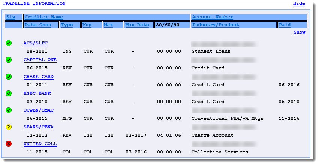Click the COL type value for UNITED COLL
The image size is (319, 165).
(x=67, y=152)
